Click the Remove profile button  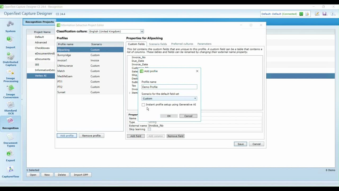coord(91,136)
